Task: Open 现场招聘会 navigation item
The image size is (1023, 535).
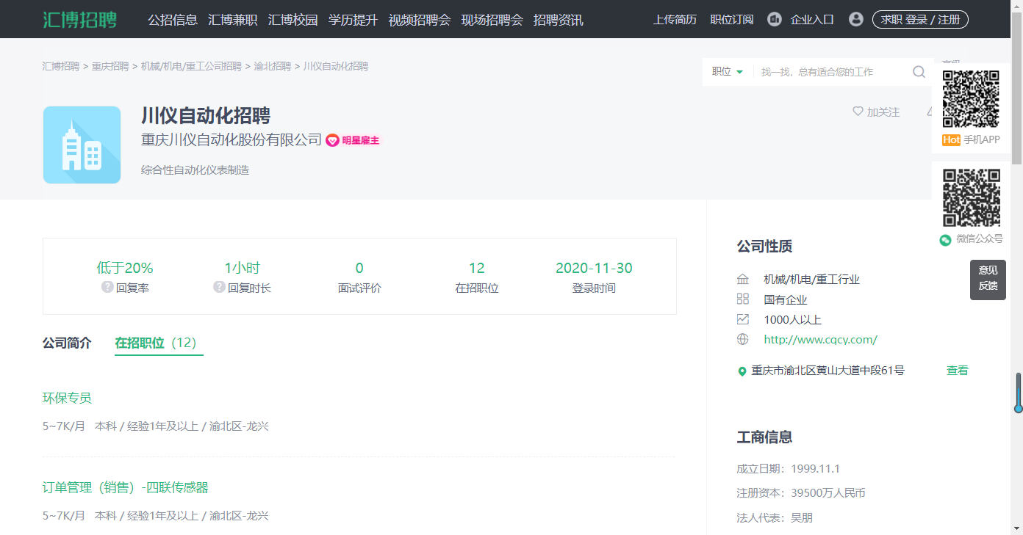Action: 492,20
